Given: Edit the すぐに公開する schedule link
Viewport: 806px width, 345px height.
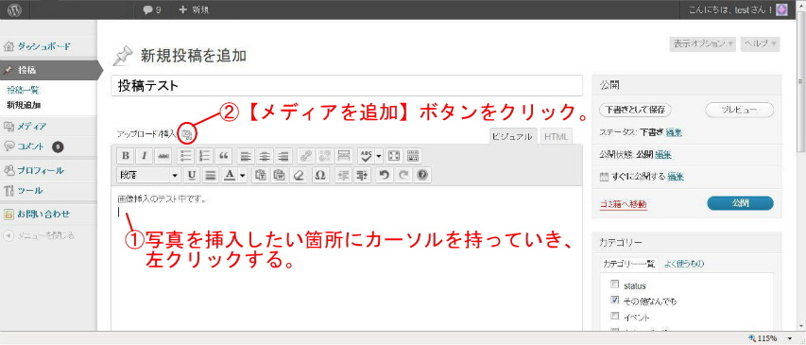Looking at the screenshot, I should (x=676, y=177).
